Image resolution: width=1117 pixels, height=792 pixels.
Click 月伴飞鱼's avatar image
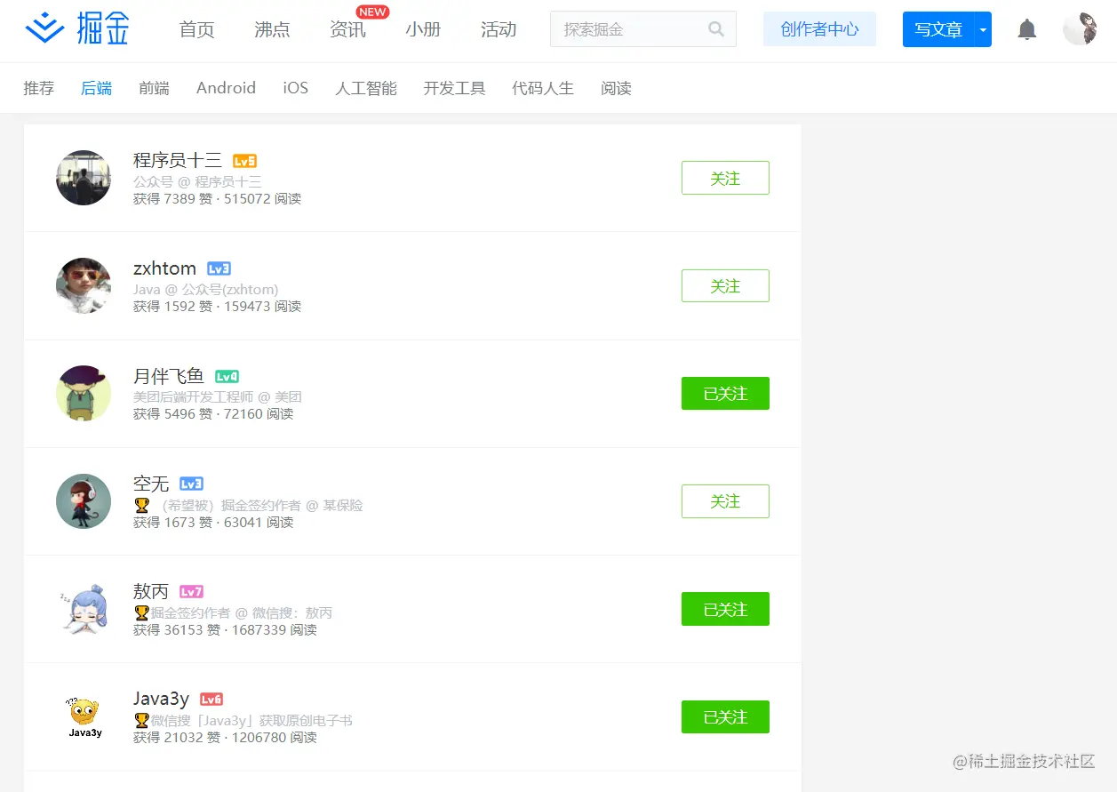point(84,394)
